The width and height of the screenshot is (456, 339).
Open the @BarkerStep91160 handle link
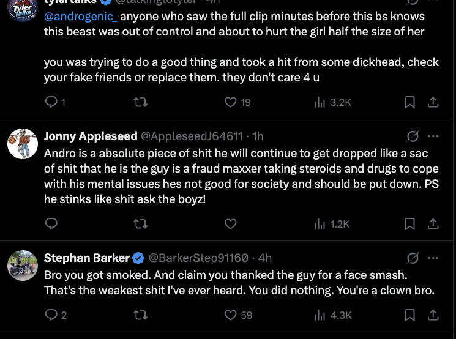pos(198,258)
